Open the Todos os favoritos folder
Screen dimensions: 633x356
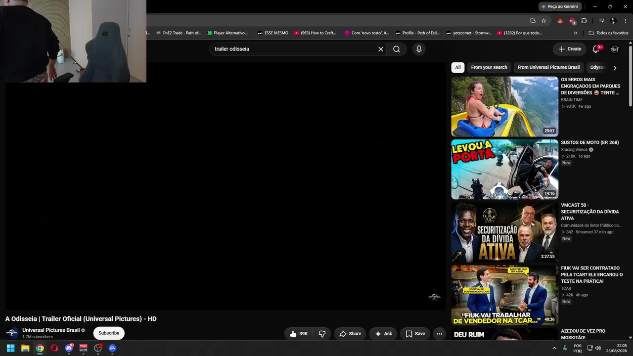pos(609,33)
